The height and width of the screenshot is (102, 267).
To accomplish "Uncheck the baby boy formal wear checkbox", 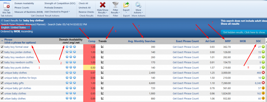I will point(2,47).
